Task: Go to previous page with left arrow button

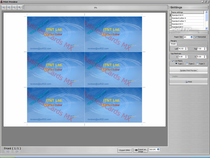Action: 8,152
